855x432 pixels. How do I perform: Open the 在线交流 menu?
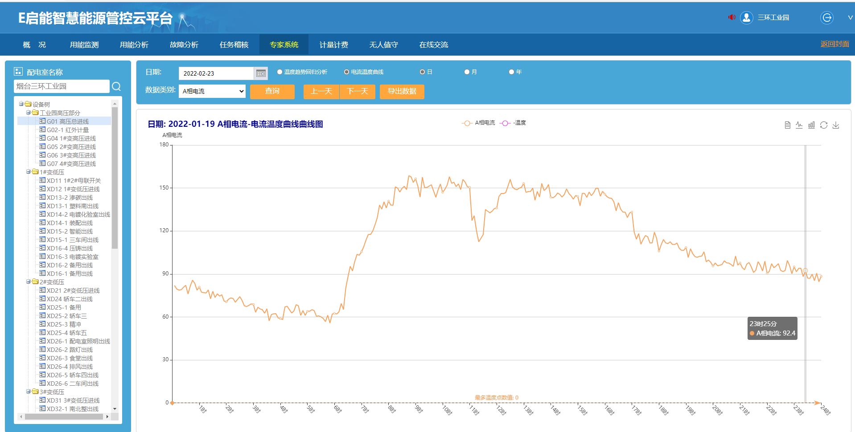tap(434, 45)
